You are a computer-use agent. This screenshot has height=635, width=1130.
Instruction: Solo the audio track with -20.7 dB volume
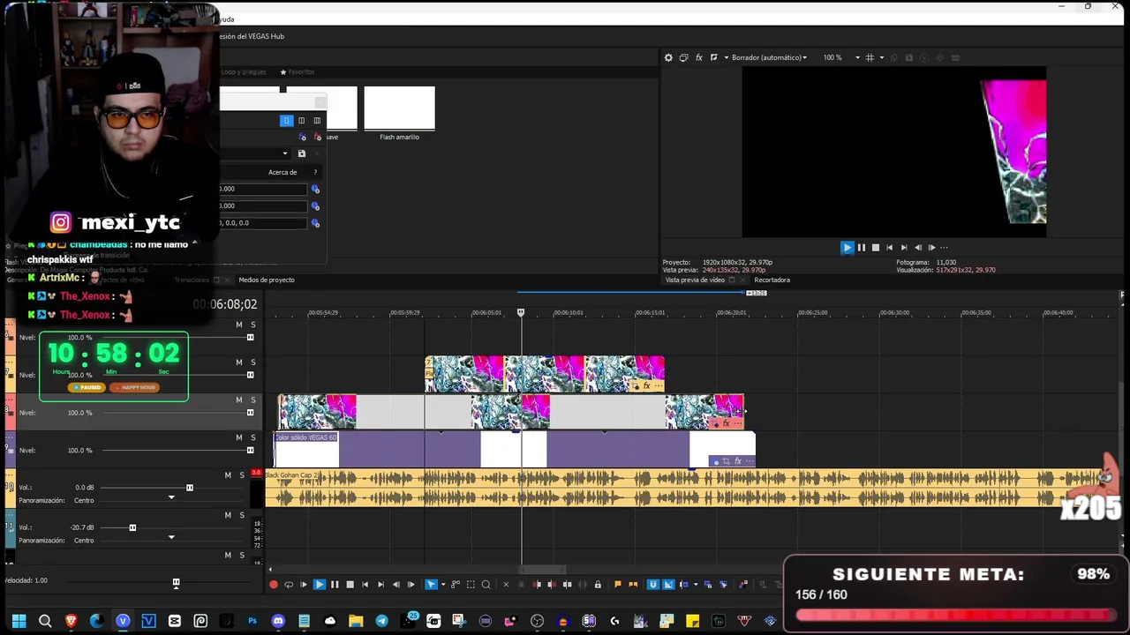pyautogui.click(x=242, y=515)
